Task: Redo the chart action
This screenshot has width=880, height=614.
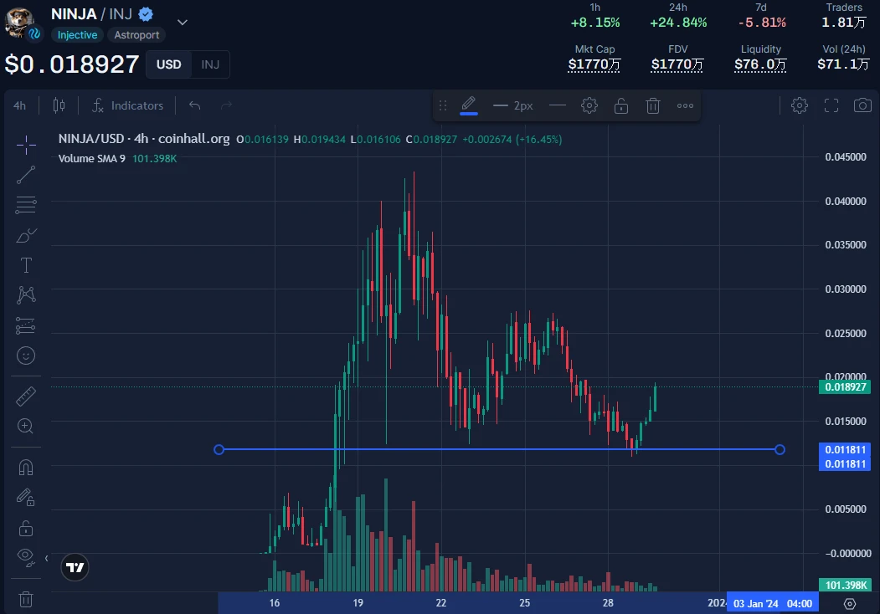Action: 226,105
